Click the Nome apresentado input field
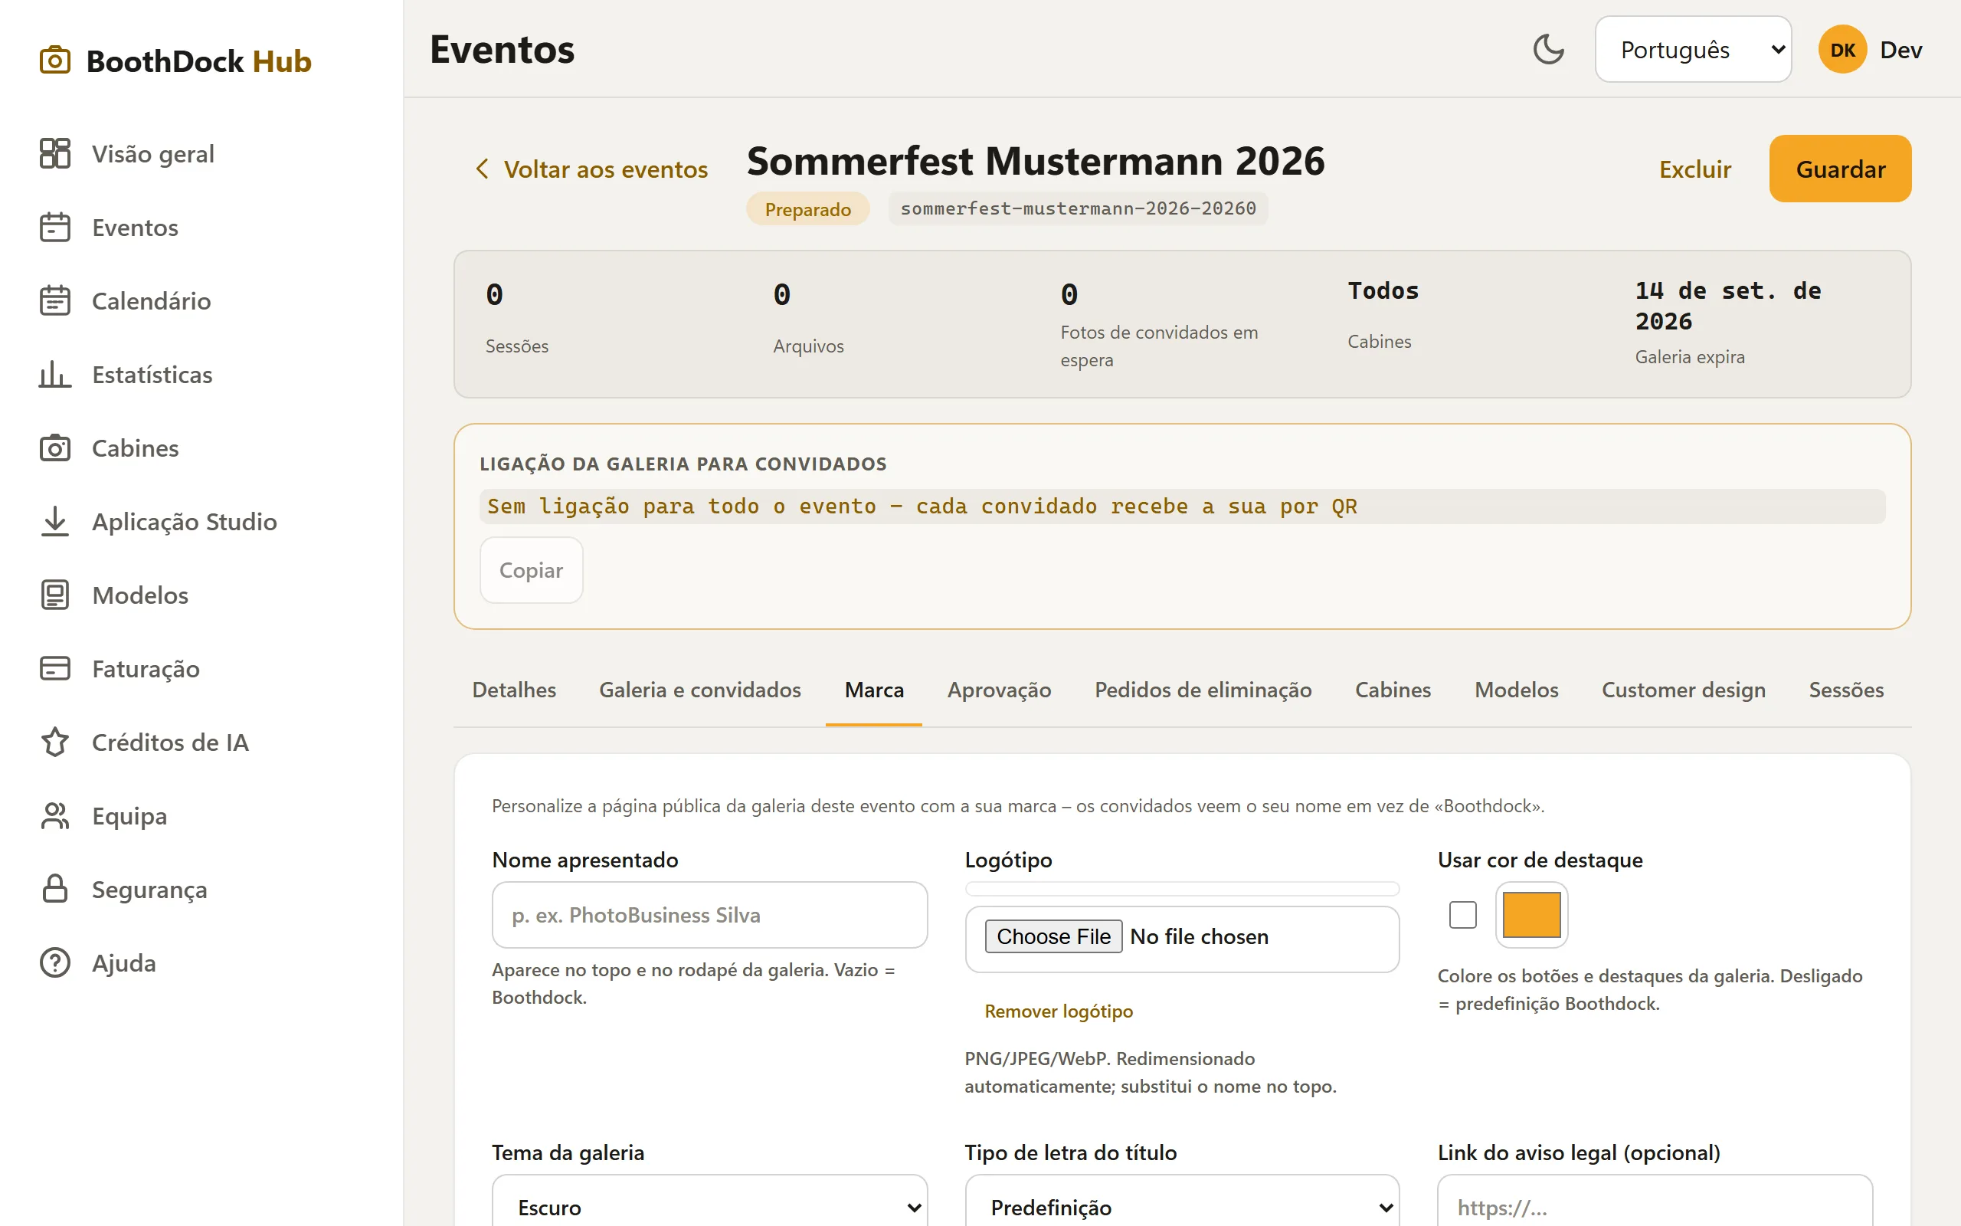The image size is (1961, 1226). [x=709, y=915]
